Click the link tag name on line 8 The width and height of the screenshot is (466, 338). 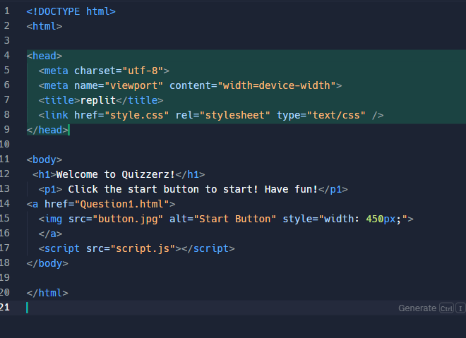pyautogui.click(x=56, y=115)
